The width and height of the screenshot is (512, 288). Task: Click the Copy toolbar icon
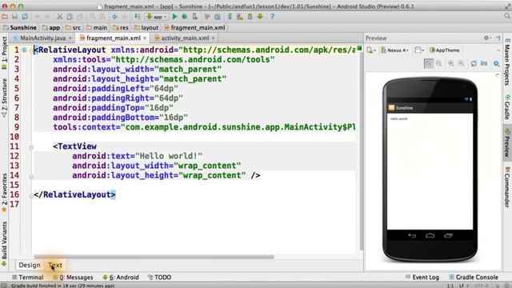pyautogui.click(x=70, y=16)
